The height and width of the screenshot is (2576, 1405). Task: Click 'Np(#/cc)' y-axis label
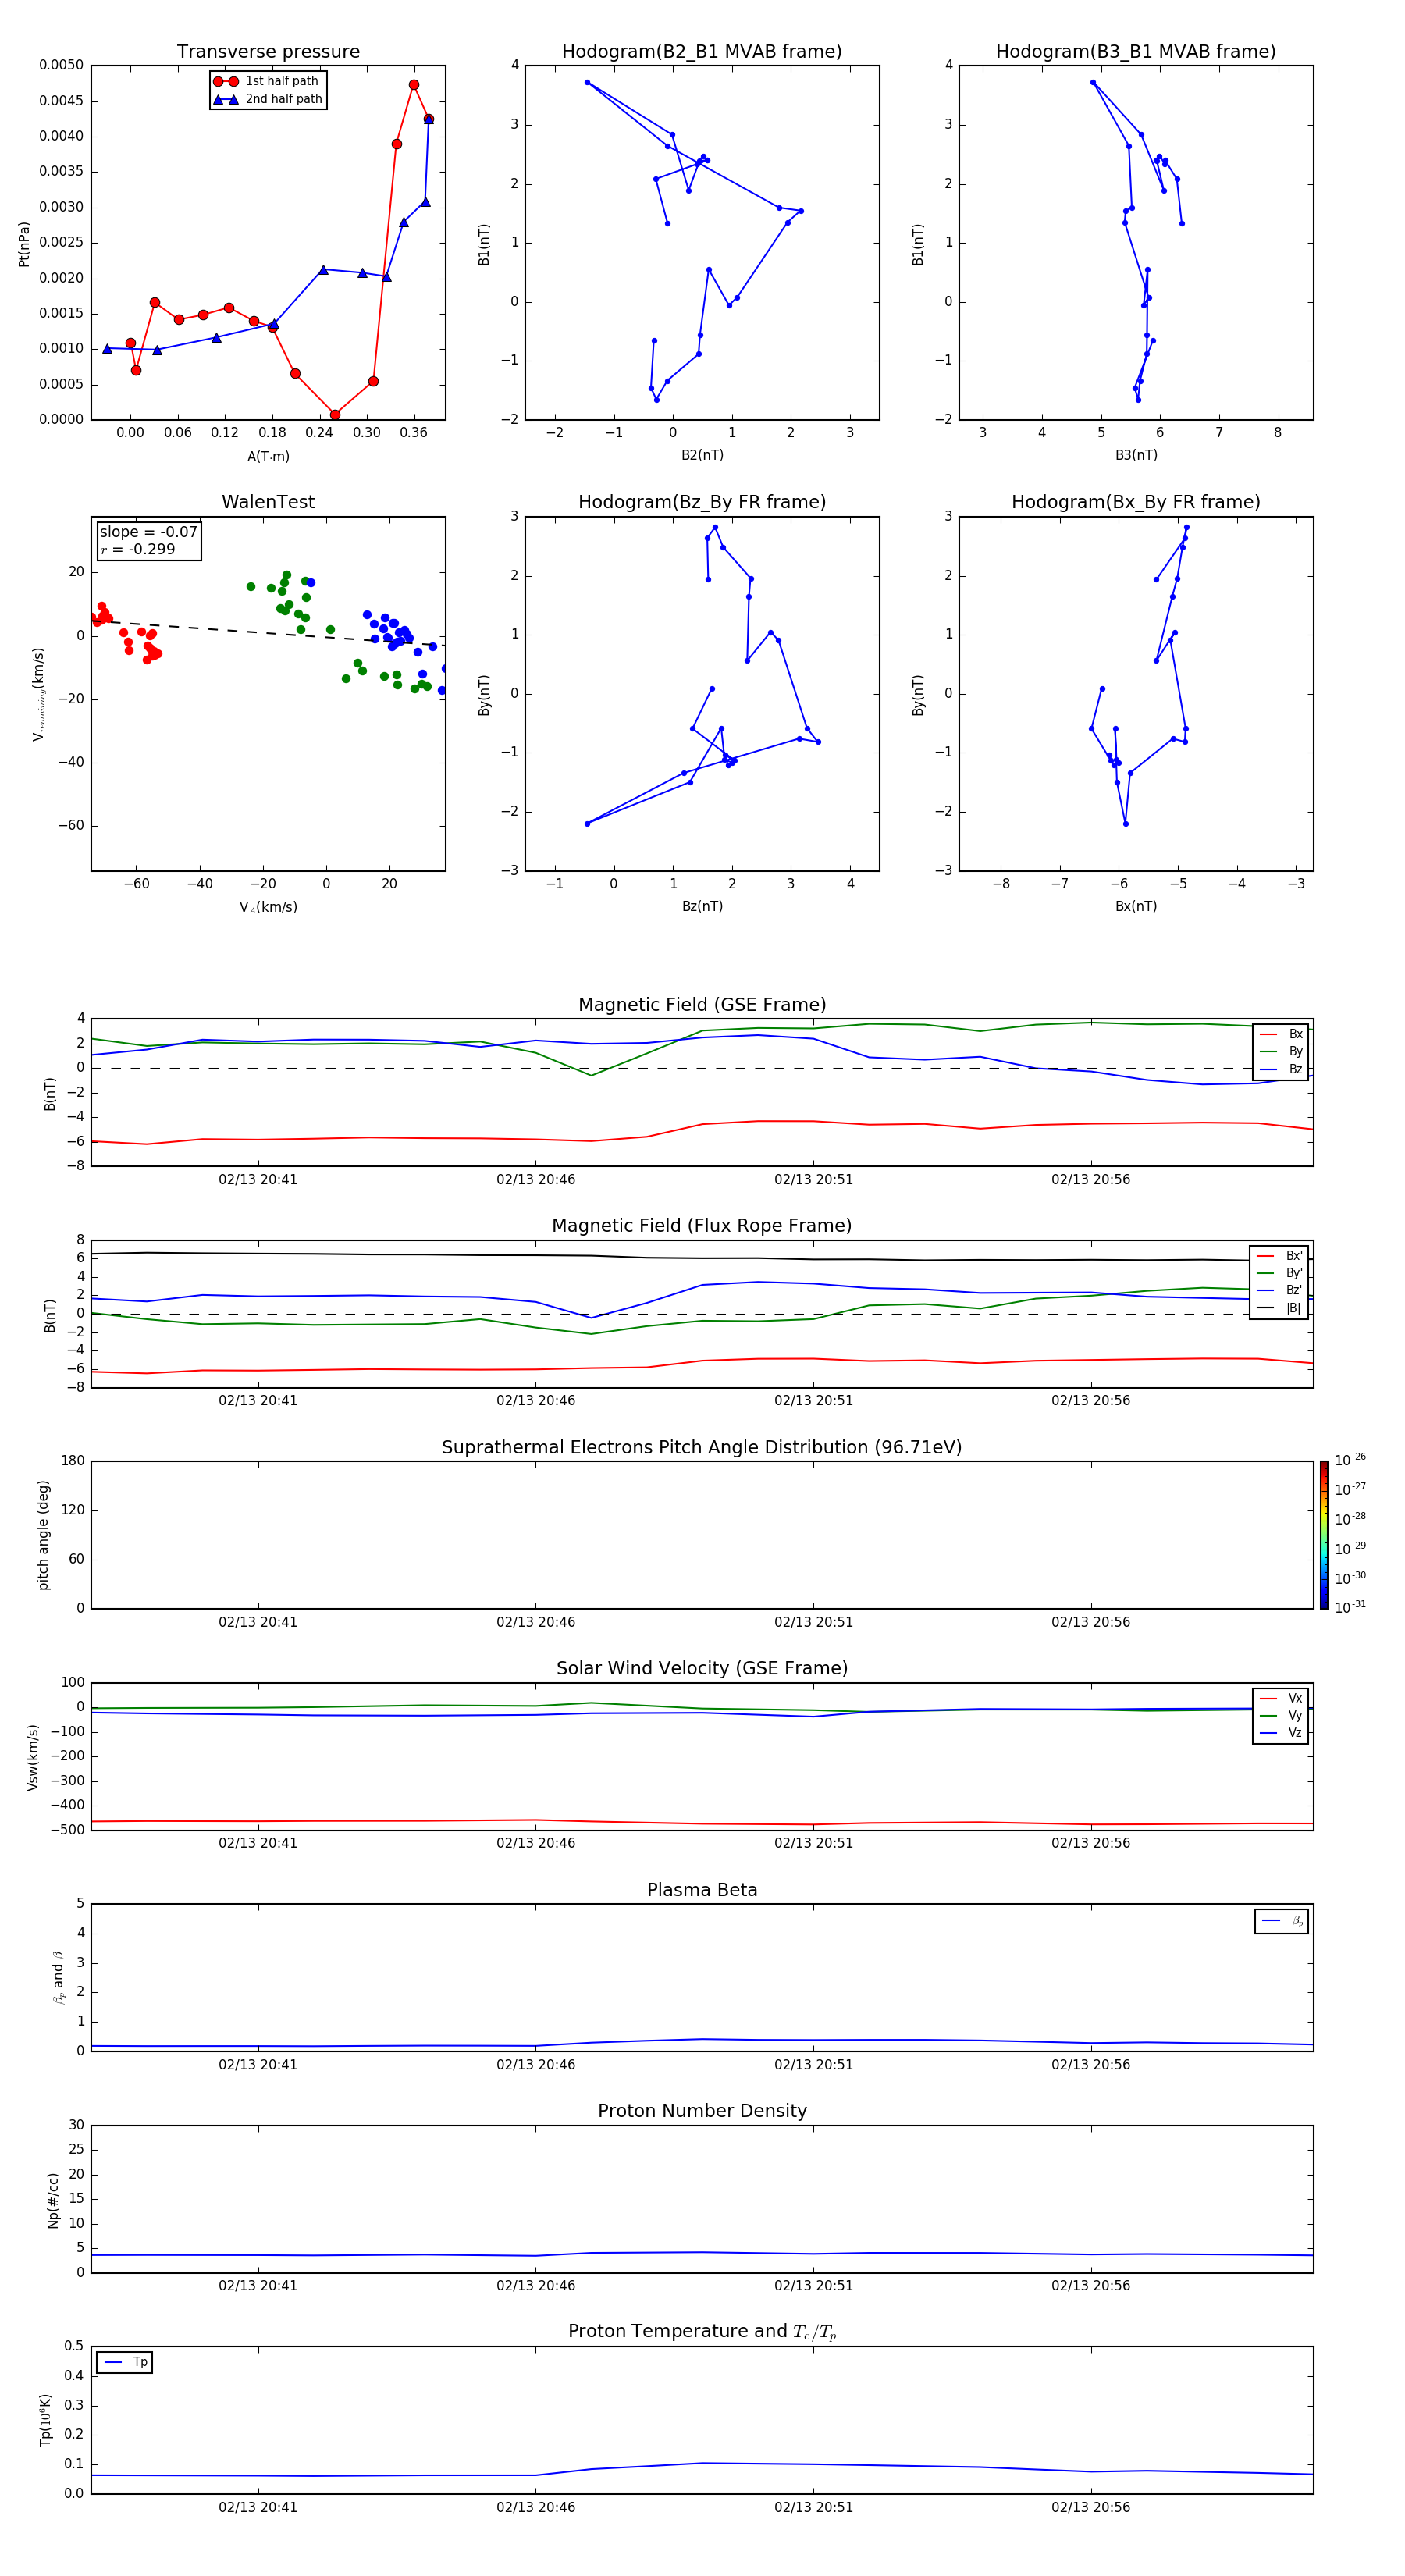53,2200
